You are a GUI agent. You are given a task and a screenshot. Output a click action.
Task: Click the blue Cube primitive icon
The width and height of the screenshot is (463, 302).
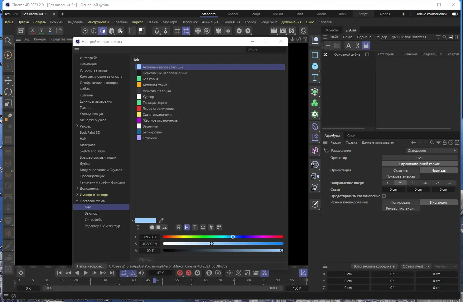315,66
